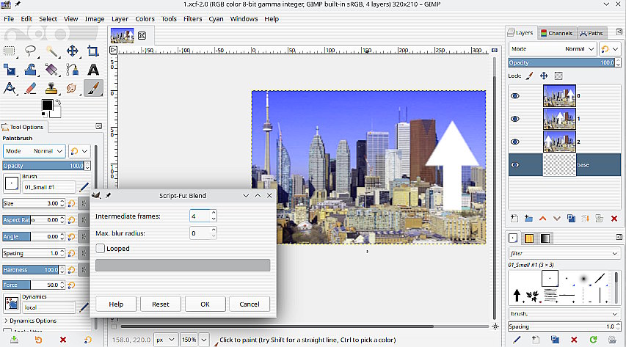Viewport: 626px width, 347px height.
Task: Click the Intermediate frames input field
Action: pos(199,216)
